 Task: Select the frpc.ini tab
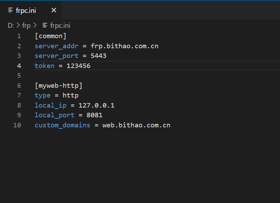[x=30, y=10]
